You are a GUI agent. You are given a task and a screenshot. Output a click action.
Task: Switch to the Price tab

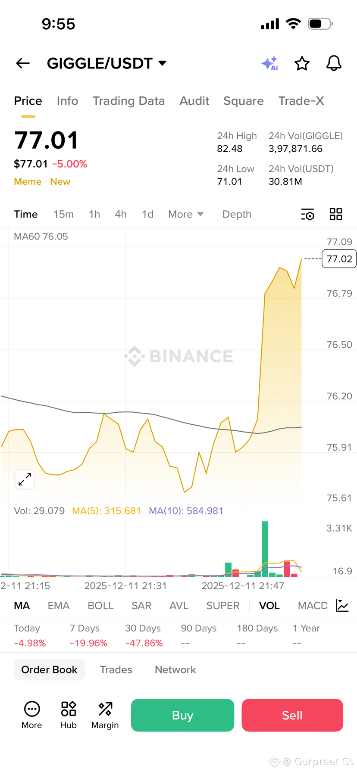(x=28, y=101)
